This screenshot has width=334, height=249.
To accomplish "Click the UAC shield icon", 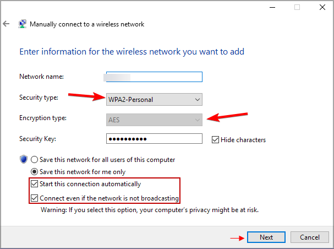I will click(x=24, y=160).
